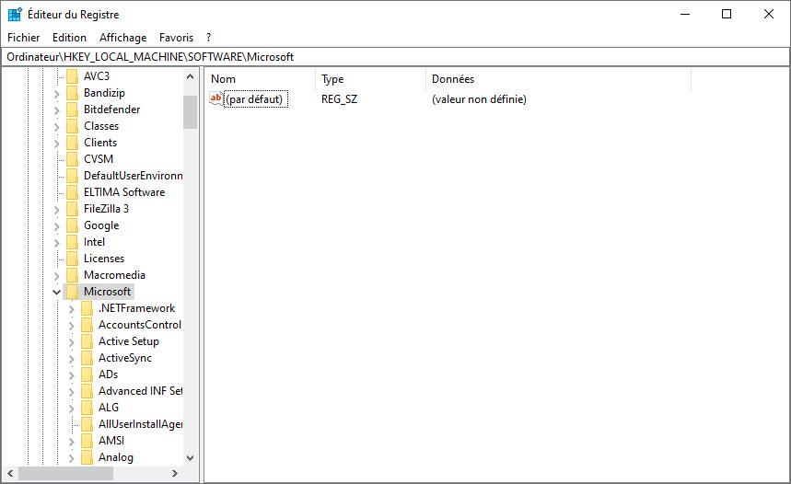Expand the Active Setup subkey
Viewport: 791px width, 484px height.
coord(71,342)
